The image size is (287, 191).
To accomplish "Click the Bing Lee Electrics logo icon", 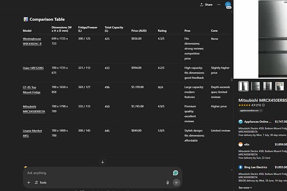I will click(x=241, y=167).
